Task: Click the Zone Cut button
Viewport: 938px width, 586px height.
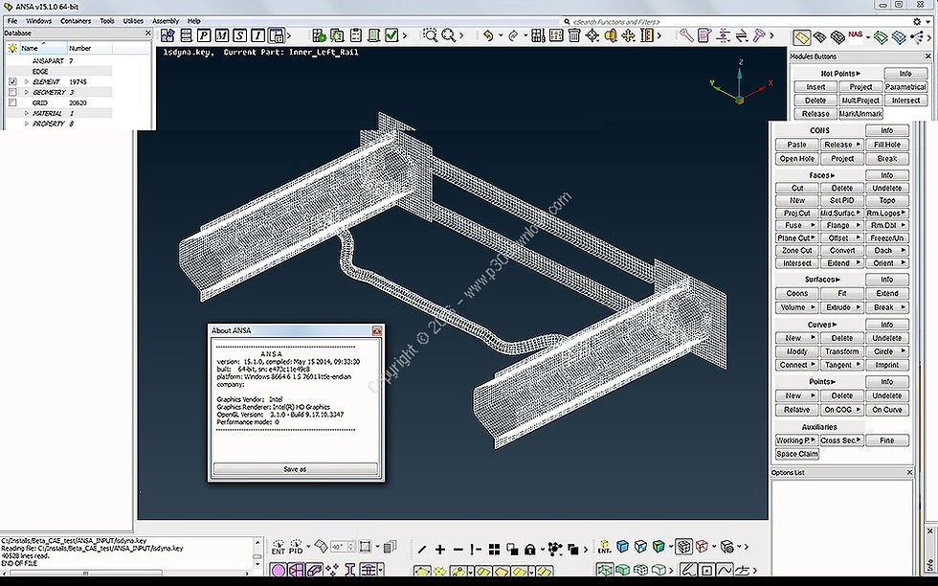Action: point(796,251)
